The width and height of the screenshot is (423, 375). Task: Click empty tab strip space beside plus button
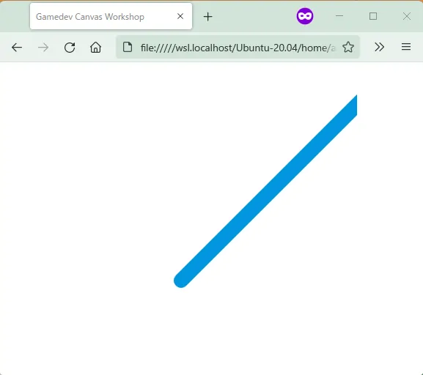(x=254, y=17)
